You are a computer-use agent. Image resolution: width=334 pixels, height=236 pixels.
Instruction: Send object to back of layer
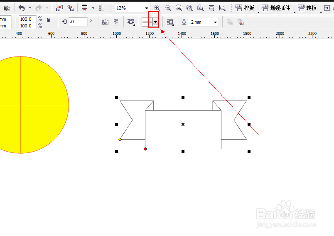[x=241, y=22]
